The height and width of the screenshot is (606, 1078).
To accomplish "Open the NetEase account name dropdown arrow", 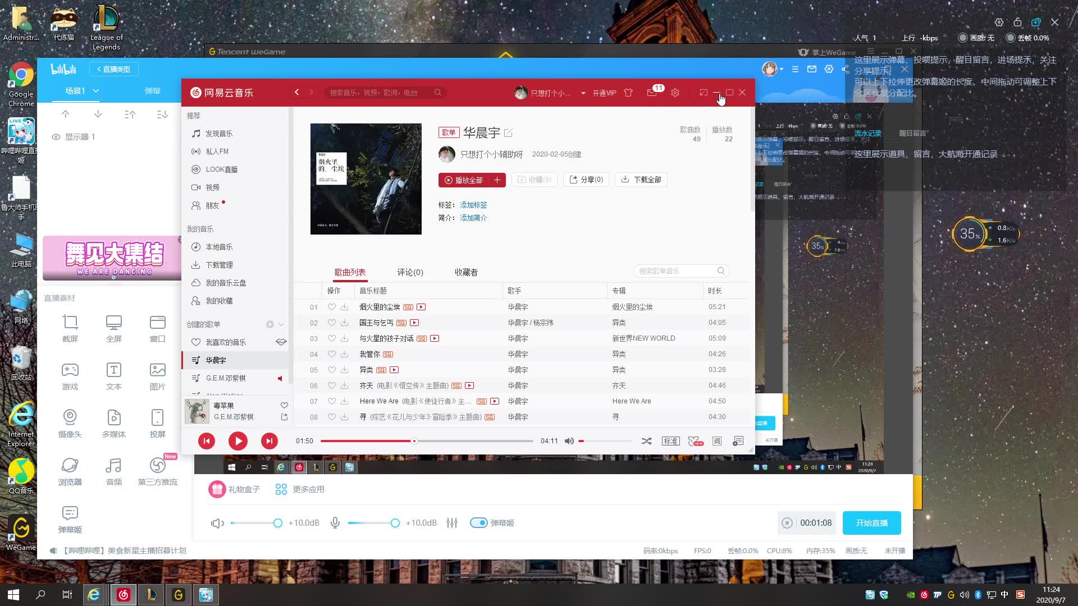I will point(583,93).
